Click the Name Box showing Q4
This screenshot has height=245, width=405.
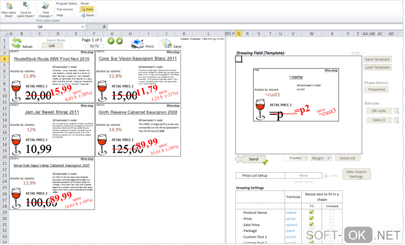coord(40,27)
